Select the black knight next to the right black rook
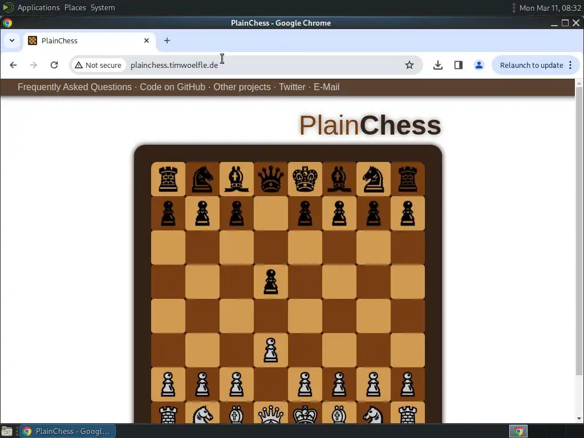The image size is (584, 438). 374,179
